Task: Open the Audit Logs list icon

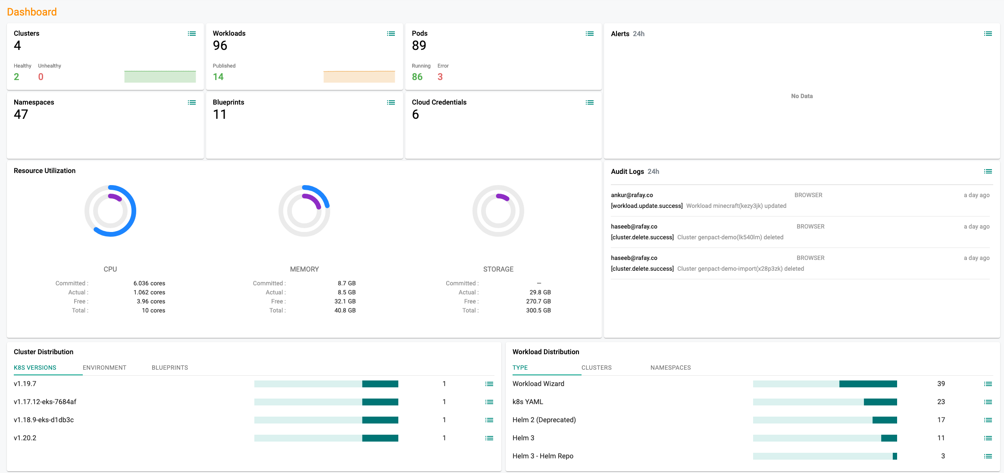Action: [x=988, y=171]
